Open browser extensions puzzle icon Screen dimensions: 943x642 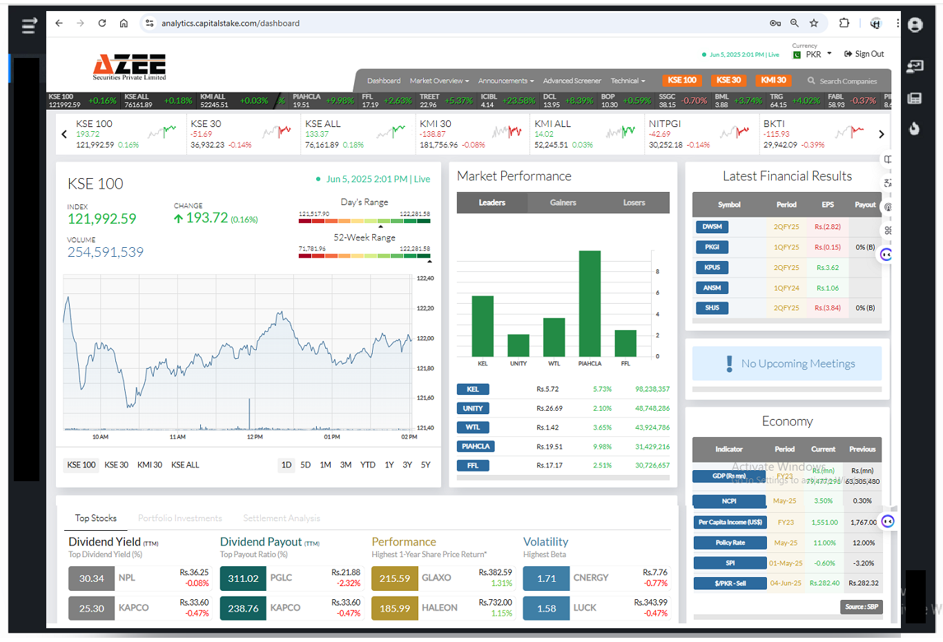(844, 23)
